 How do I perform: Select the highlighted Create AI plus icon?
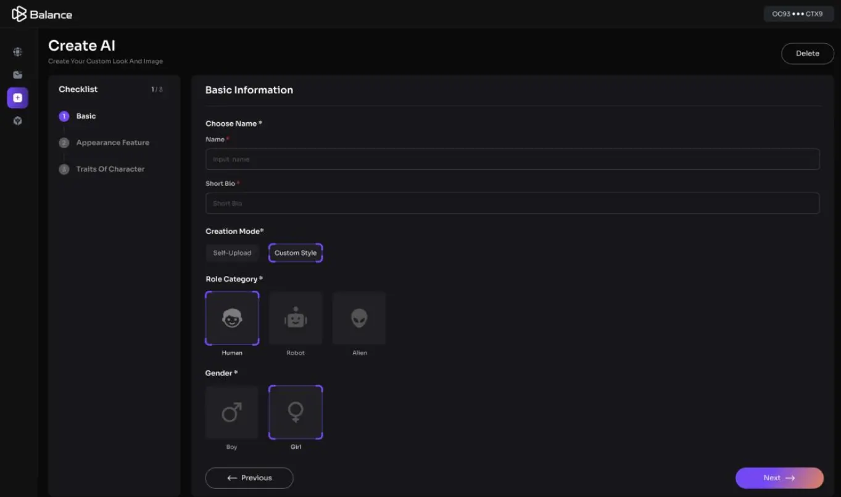pos(17,98)
